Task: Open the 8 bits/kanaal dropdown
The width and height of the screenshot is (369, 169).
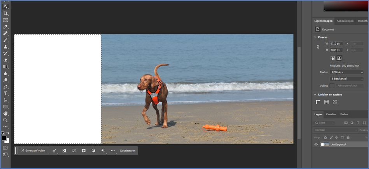Action: pyautogui.click(x=346, y=79)
